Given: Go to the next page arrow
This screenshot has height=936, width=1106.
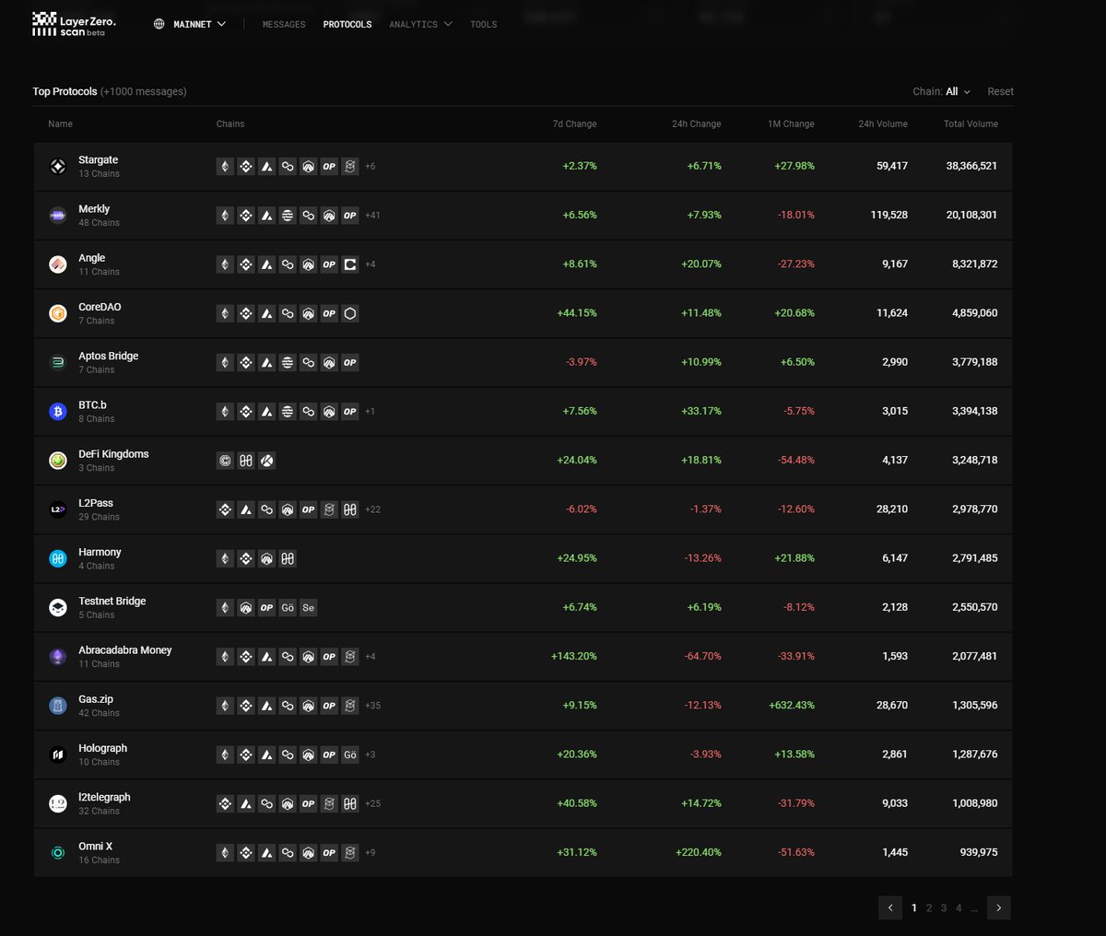Looking at the screenshot, I should [999, 907].
